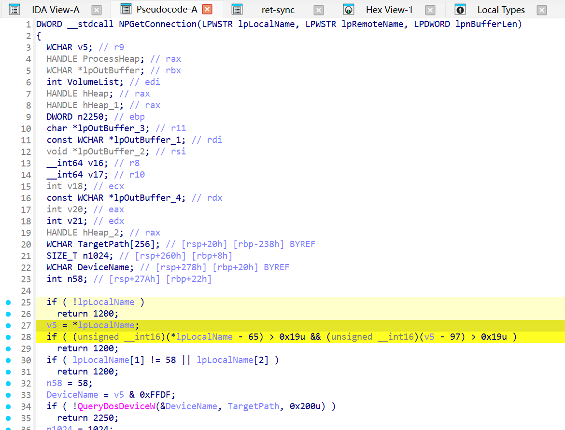Click n2250 variable on line 9
Screen dimensions: 565x430
pos(90,117)
